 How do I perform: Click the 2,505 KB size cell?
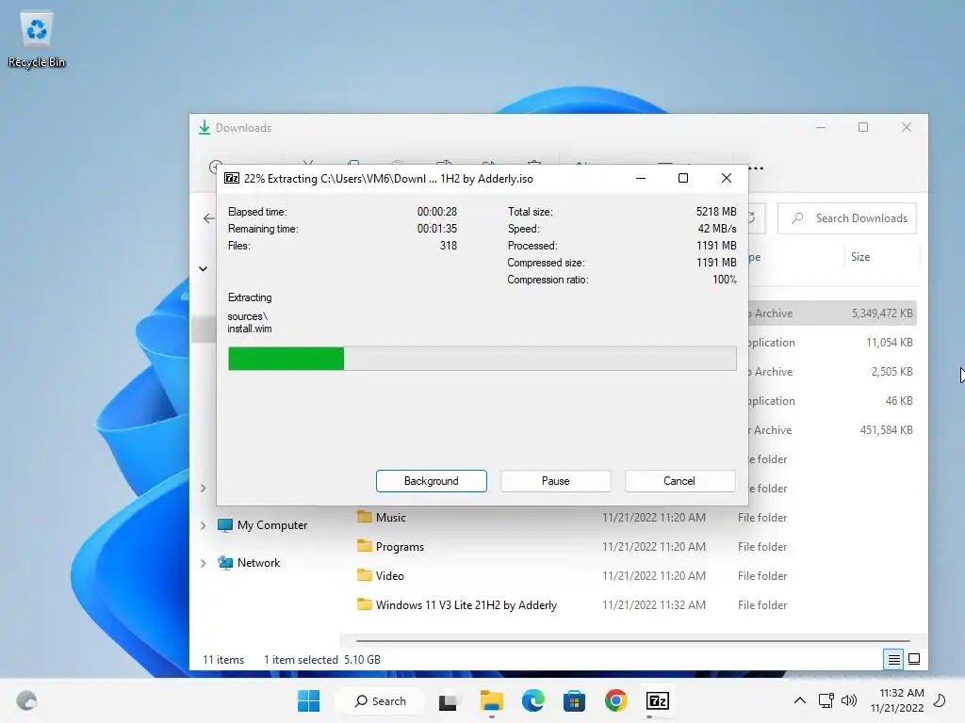tap(891, 372)
